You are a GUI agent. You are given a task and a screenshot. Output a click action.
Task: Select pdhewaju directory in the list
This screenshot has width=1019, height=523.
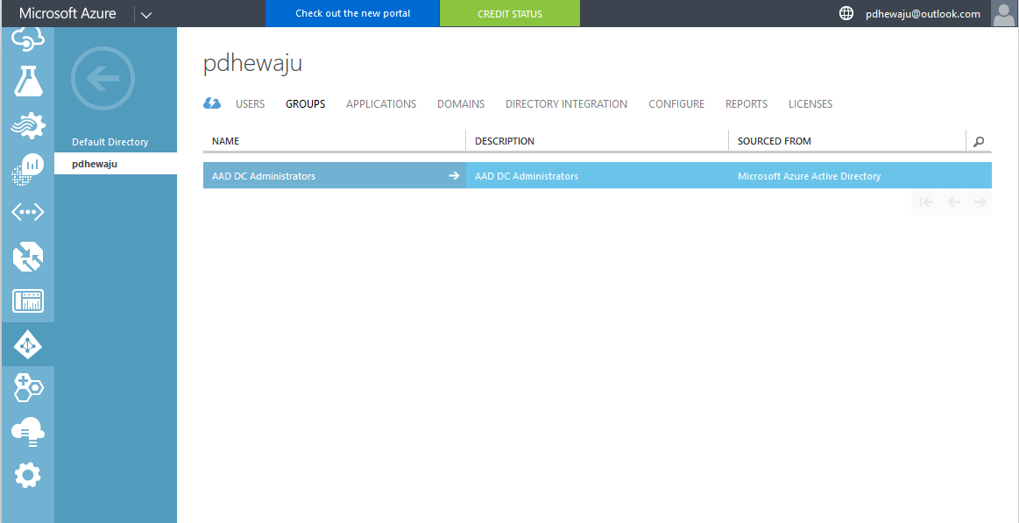coord(116,164)
